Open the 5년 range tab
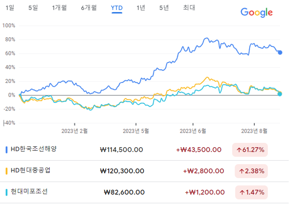Image resolution: width=293 pixels, height=208 pixels. tap(164, 8)
